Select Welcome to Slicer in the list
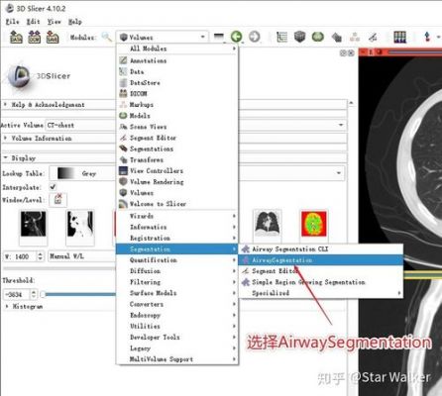Screen dimensions: 442x396 tap(177, 204)
